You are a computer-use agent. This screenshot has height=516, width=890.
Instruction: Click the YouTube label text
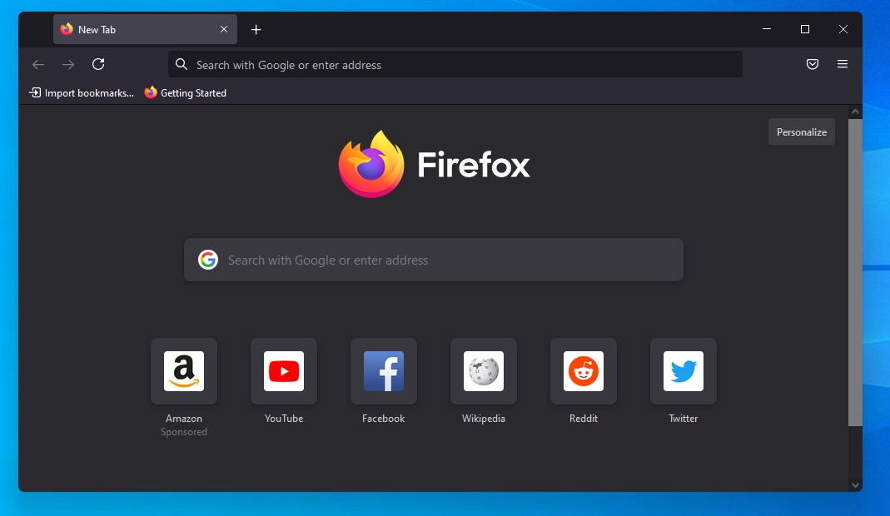click(x=284, y=419)
